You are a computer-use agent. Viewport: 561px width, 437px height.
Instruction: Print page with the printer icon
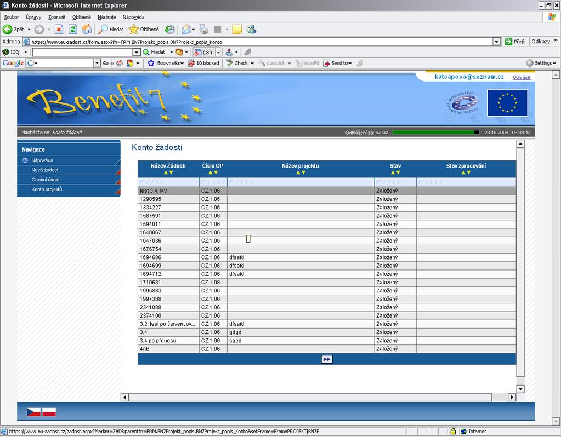(x=203, y=30)
